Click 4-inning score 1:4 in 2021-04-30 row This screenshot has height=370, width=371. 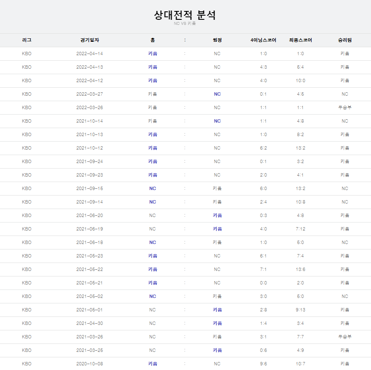pyautogui.click(x=263, y=323)
